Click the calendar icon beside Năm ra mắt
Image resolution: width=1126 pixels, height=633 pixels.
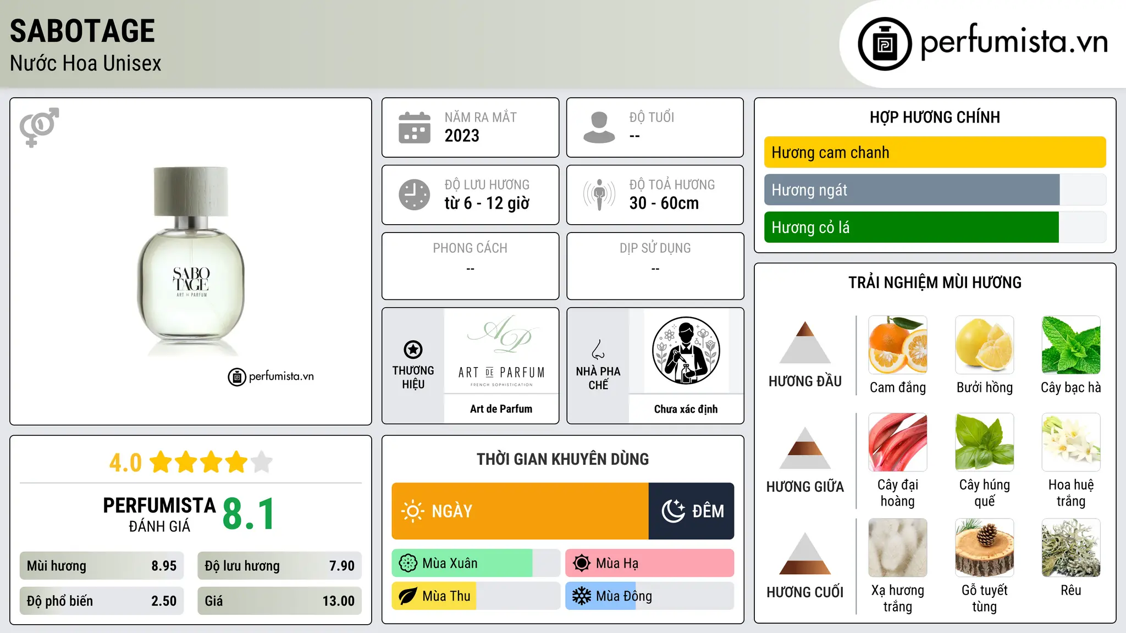[415, 127]
